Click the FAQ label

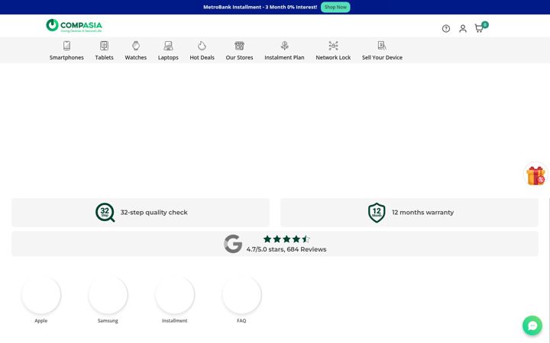click(241, 321)
